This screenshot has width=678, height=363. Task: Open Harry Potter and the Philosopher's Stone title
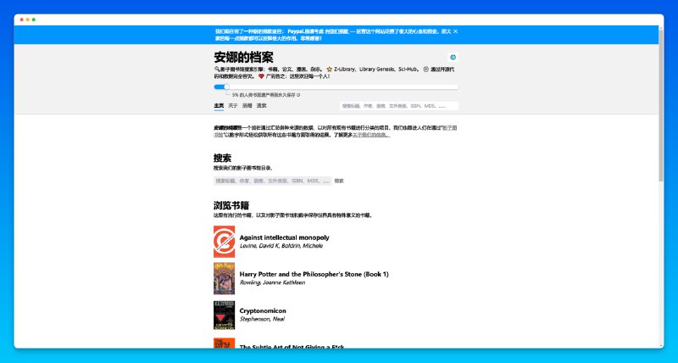(x=314, y=274)
